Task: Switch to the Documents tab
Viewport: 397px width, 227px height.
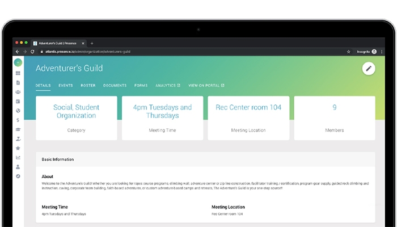Action: 115,86
